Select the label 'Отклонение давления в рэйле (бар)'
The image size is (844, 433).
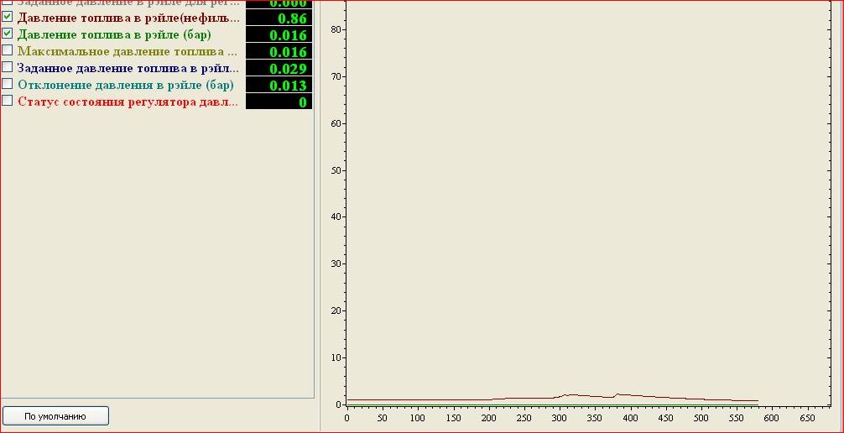click(125, 85)
